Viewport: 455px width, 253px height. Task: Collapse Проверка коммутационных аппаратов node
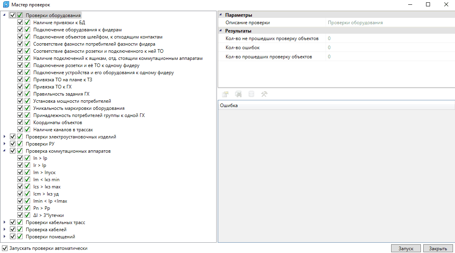pos(4,151)
